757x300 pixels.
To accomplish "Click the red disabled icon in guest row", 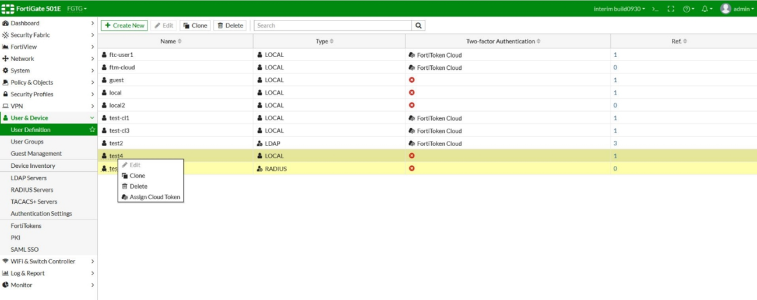I will pos(411,80).
